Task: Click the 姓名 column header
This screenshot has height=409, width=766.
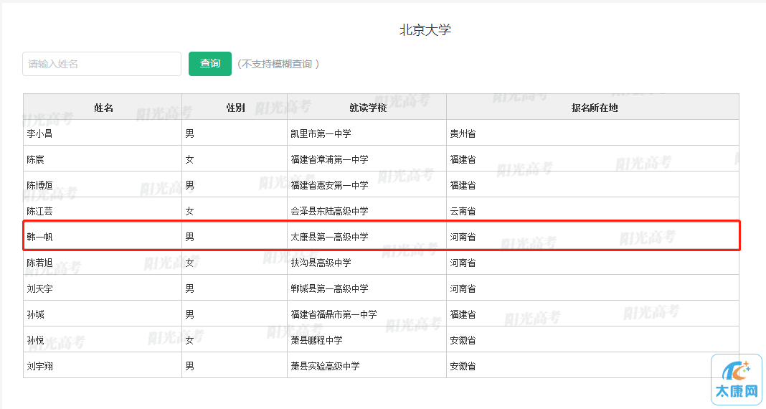Action: point(103,108)
